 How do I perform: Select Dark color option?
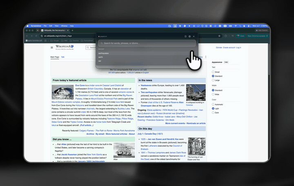[x=213, y=113]
